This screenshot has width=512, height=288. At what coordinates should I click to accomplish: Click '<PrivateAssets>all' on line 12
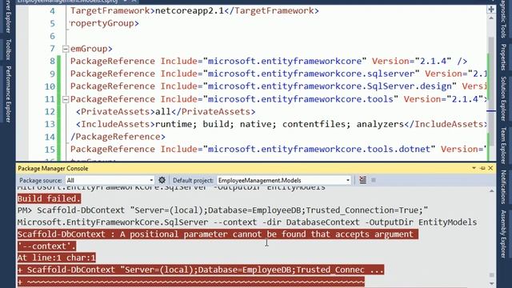(x=123, y=112)
